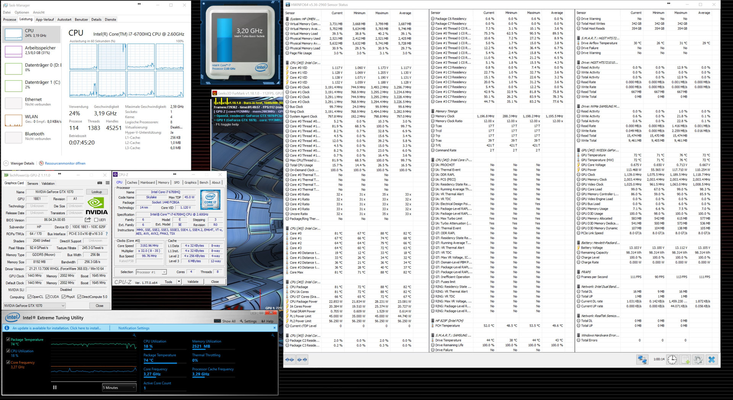The height and width of the screenshot is (400, 733).
Task: Click HWiNFO expand columns arrows icon
Action: 290,360
